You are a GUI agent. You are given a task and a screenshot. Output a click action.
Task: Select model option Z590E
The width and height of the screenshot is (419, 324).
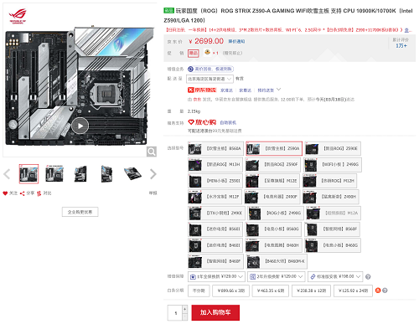(333, 148)
